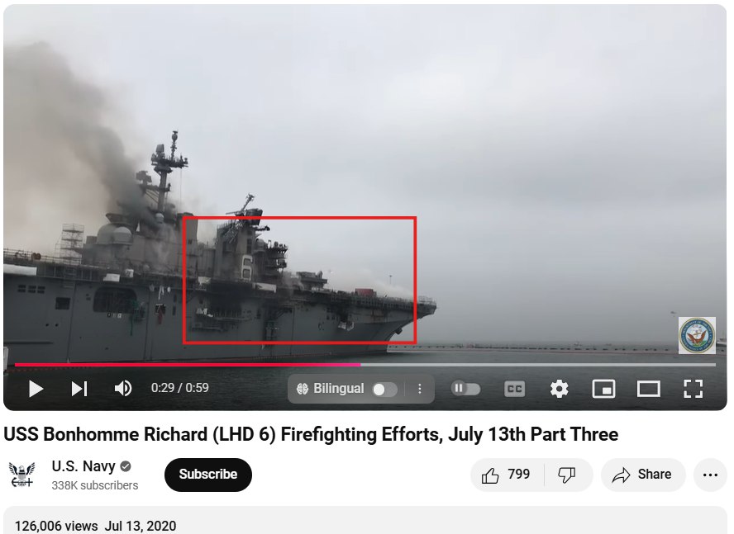Image resolution: width=734 pixels, height=534 pixels.
Task: Open the U.S. Navy channel name
Action: tap(83, 466)
